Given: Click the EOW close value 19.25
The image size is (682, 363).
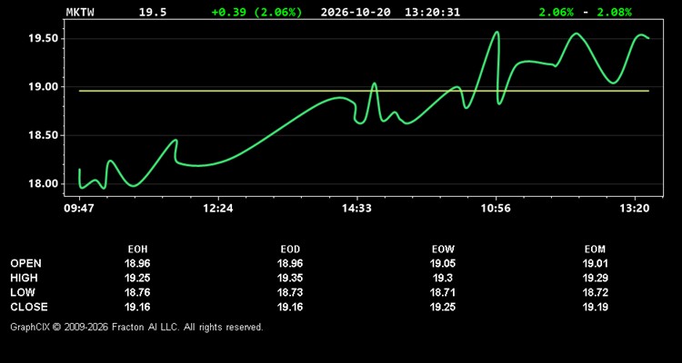Looking at the screenshot, I should point(443,307).
